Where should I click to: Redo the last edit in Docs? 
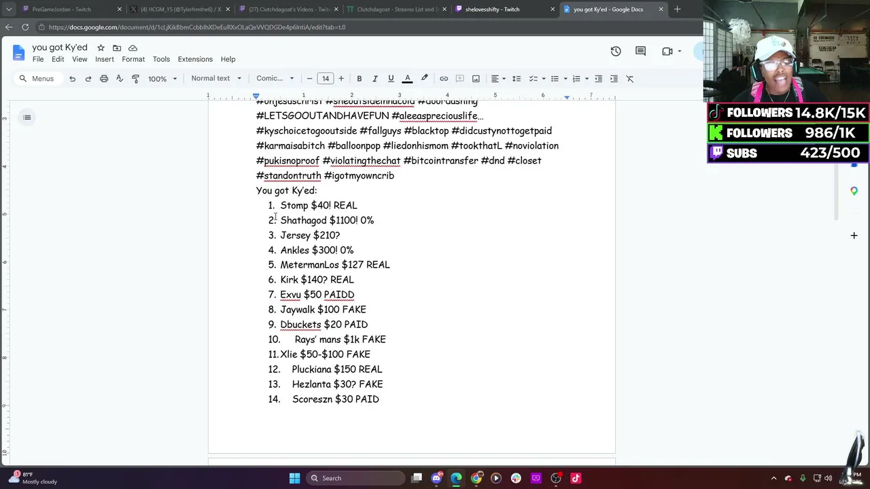pyautogui.click(x=88, y=79)
